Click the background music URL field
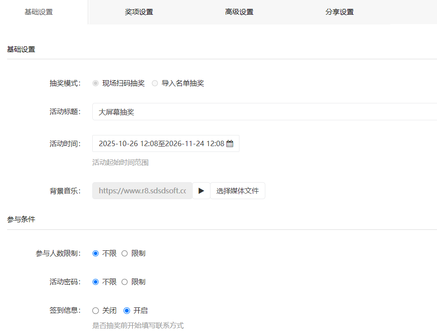 coord(142,191)
